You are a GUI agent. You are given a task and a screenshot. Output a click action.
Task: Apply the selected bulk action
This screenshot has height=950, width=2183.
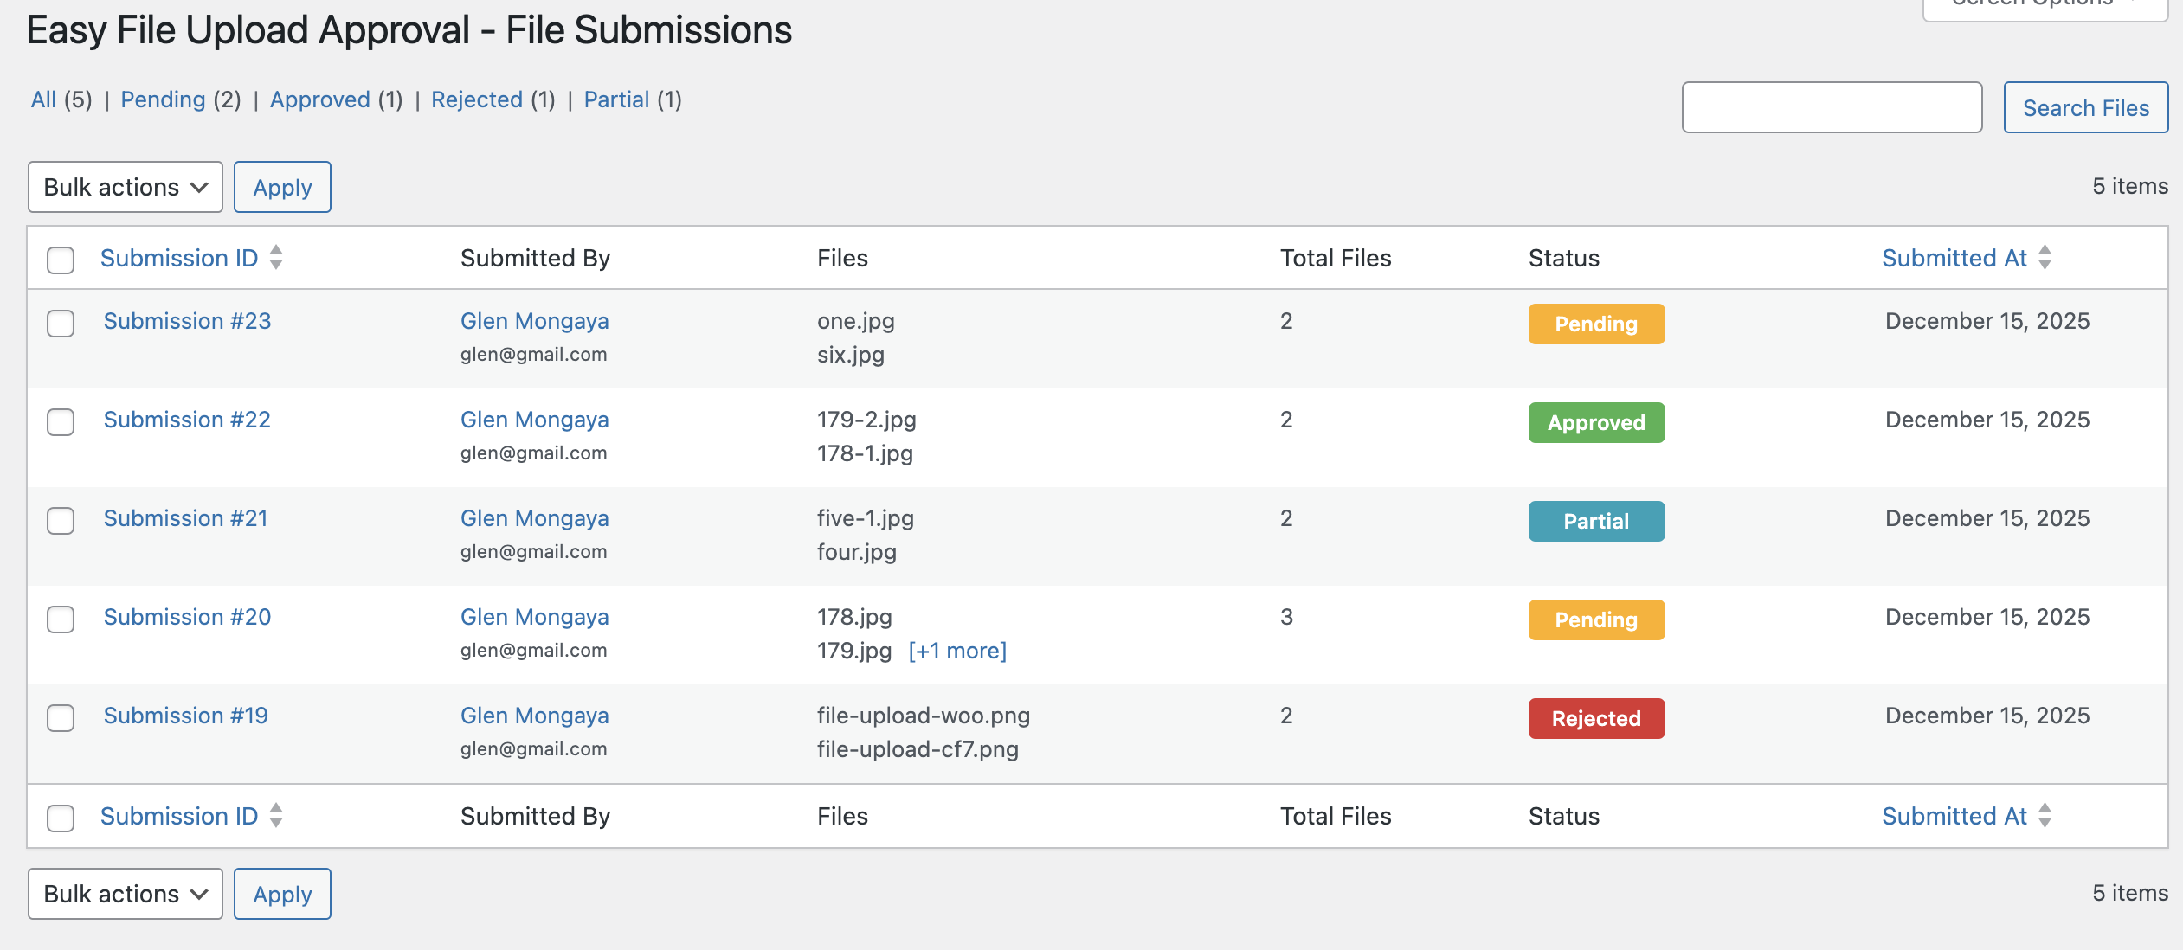282,187
